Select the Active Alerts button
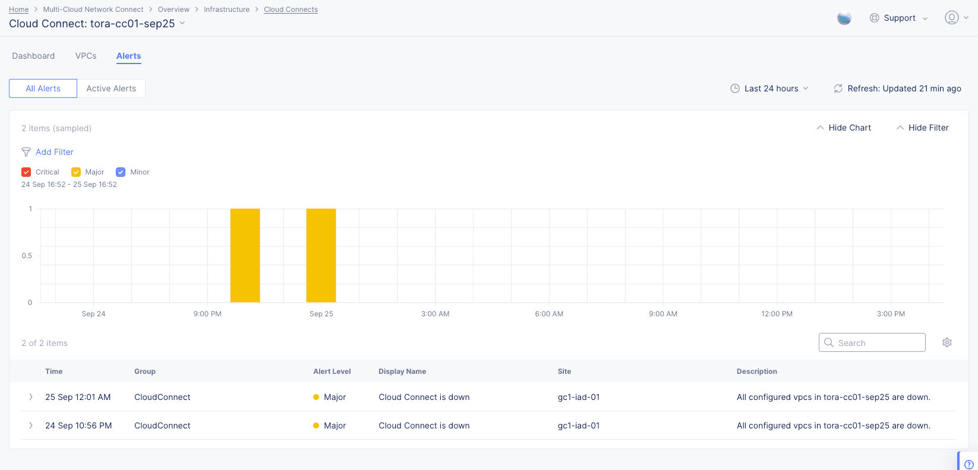Screen dimensions: 978x470 (111, 88)
